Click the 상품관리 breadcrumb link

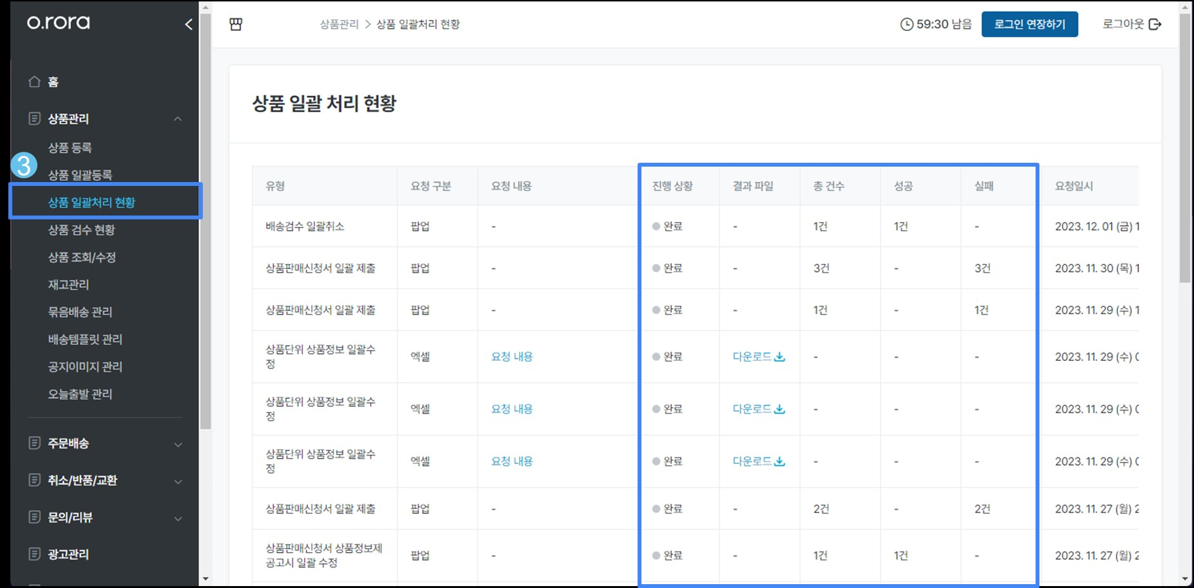pos(339,24)
